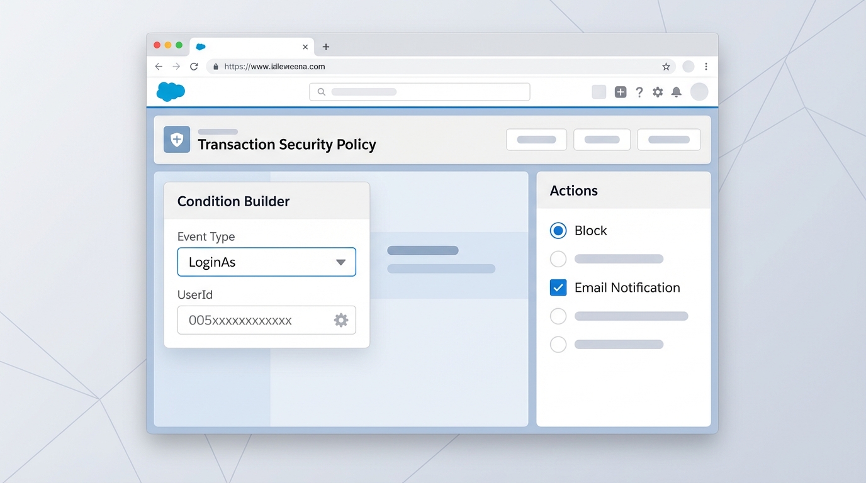
Task: Uncheck the Email Notification checkbox
Action: [x=558, y=287]
